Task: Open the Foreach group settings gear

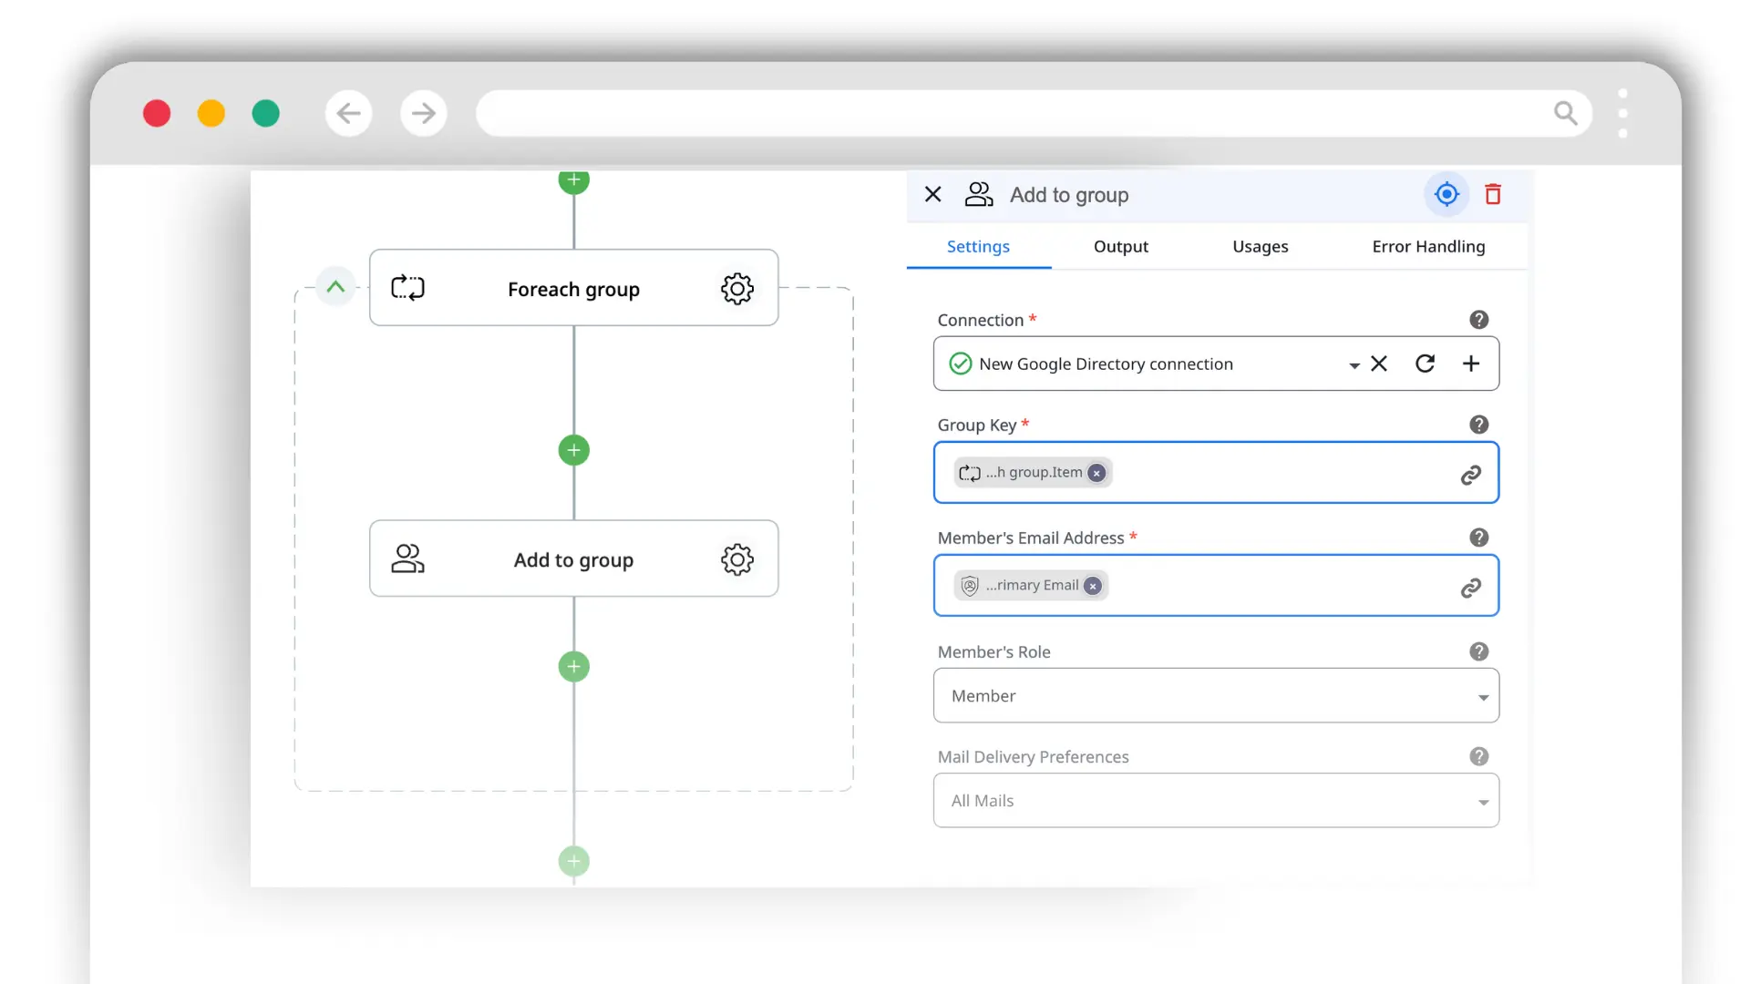Action: click(736, 289)
